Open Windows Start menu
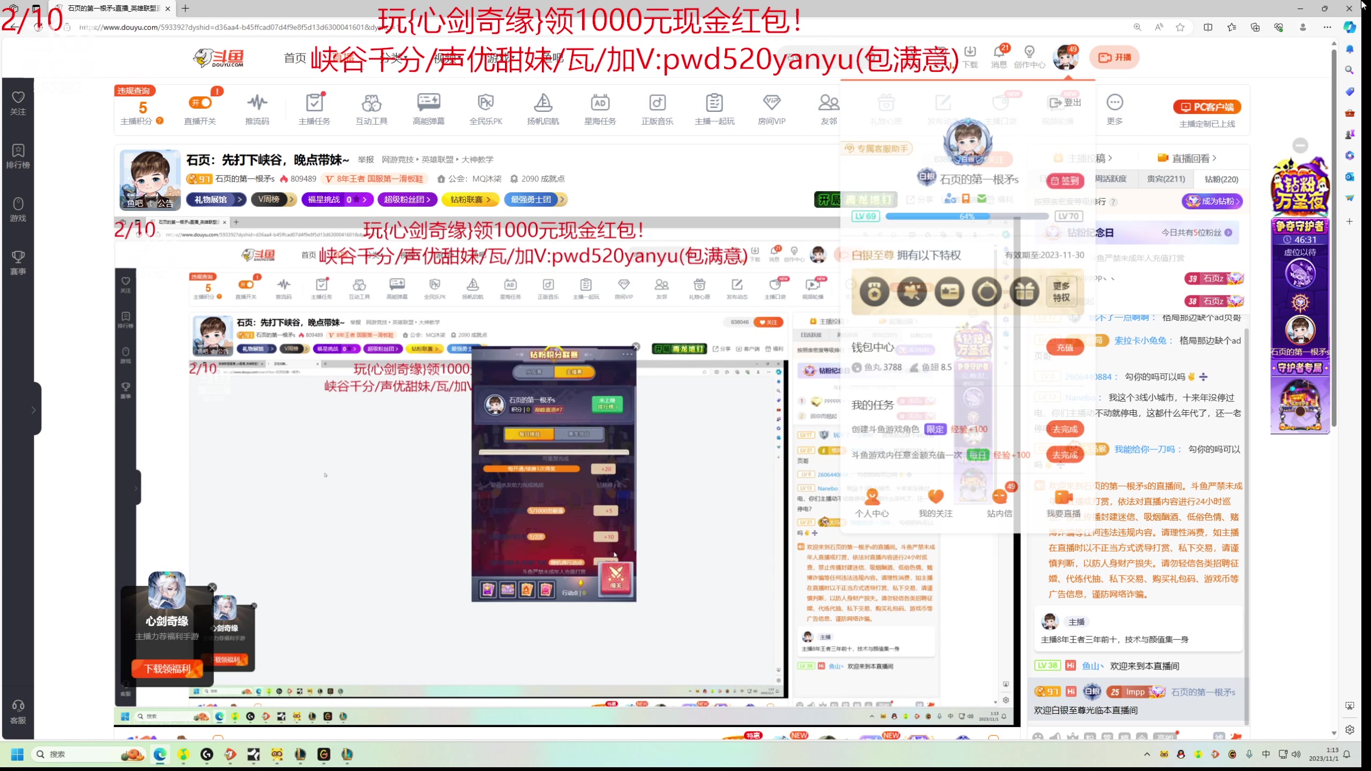1371x771 pixels. [17, 754]
